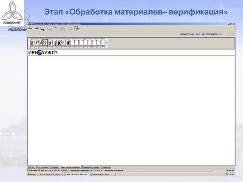Click the redo arrow icon in the toolbar
Image resolution: width=243 pixels, height=182 pixels.
coord(36,29)
